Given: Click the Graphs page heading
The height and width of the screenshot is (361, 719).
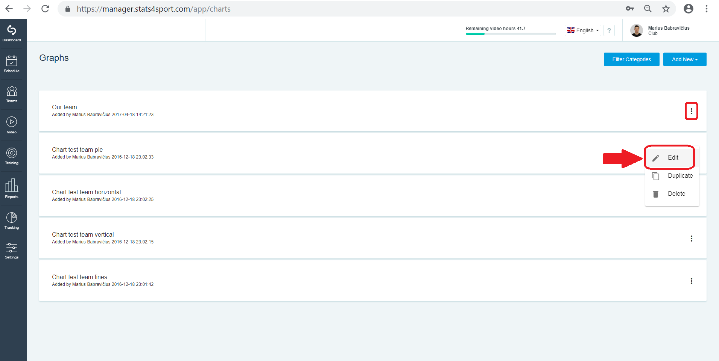Looking at the screenshot, I should click(54, 58).
